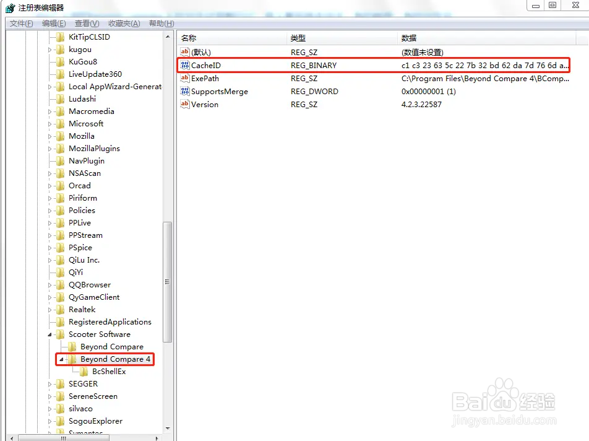Open the 文件(F) menu
The width and height of the screenshot is (589, 441).
coord(22,24)
